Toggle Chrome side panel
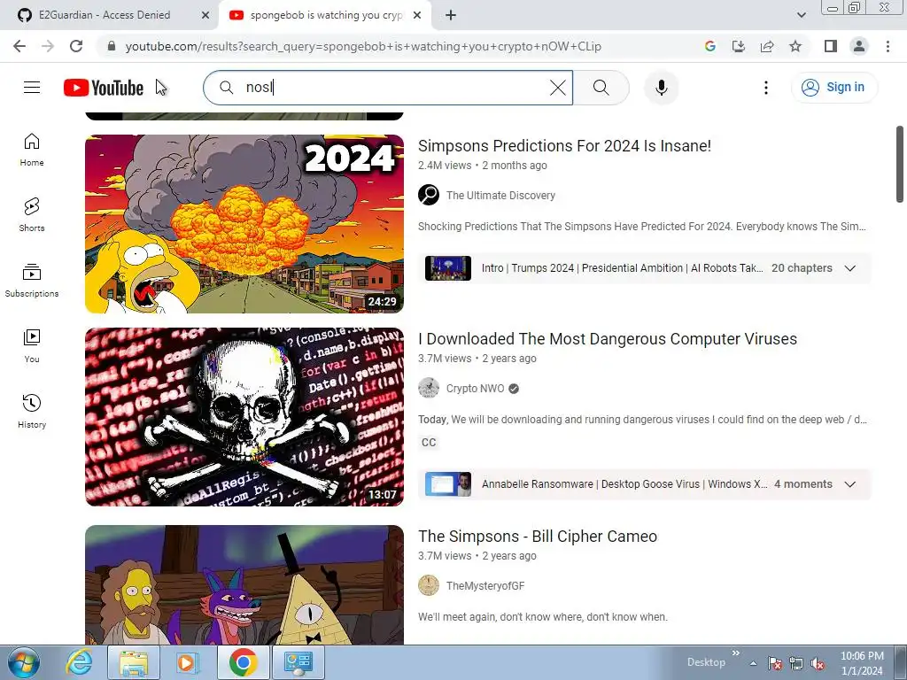 coord(831,46)
